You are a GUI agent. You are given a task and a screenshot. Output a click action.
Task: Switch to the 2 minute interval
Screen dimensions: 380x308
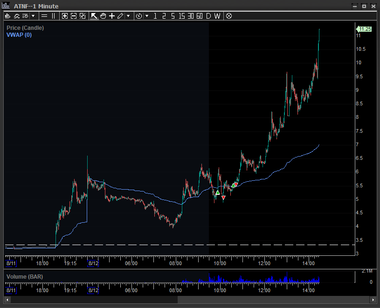(x=164, y=16)
